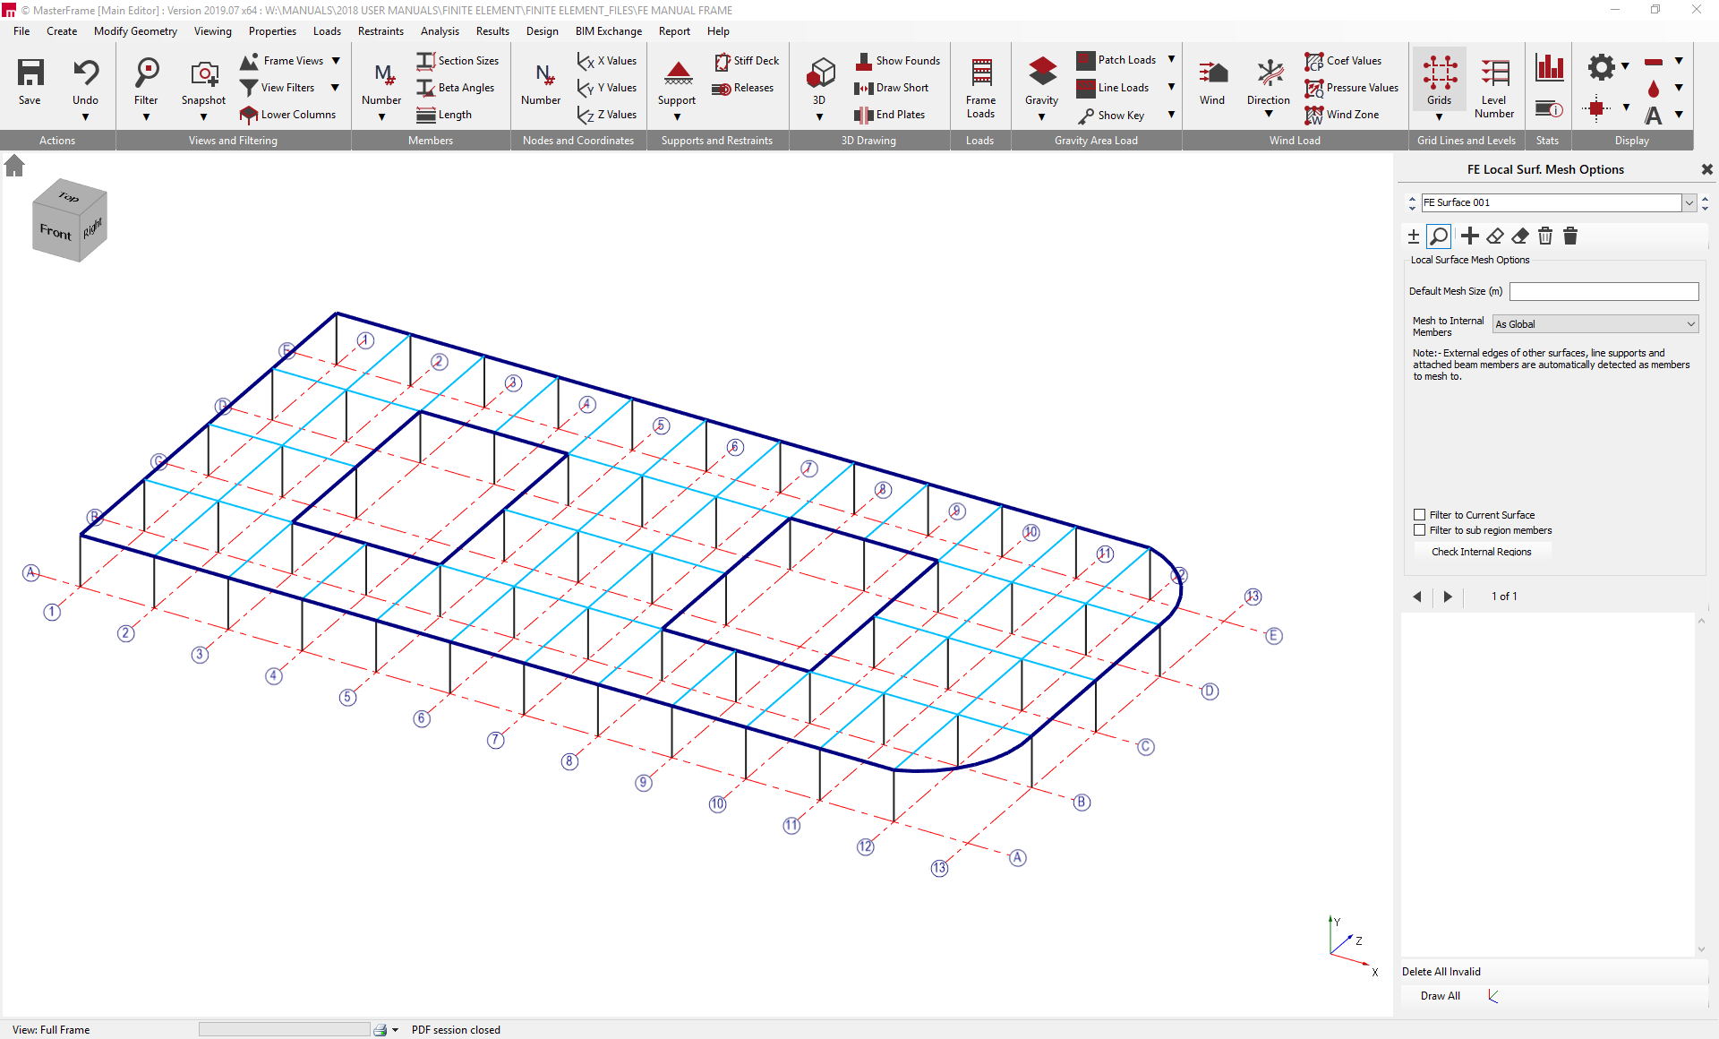Open the Mesh to Internal Members dropdown
The width and height of the screenshot is (1719, 1039).
(1689, 323)
